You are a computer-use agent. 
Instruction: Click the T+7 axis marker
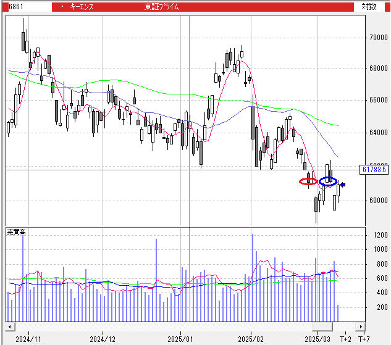(x=364, y=339)
